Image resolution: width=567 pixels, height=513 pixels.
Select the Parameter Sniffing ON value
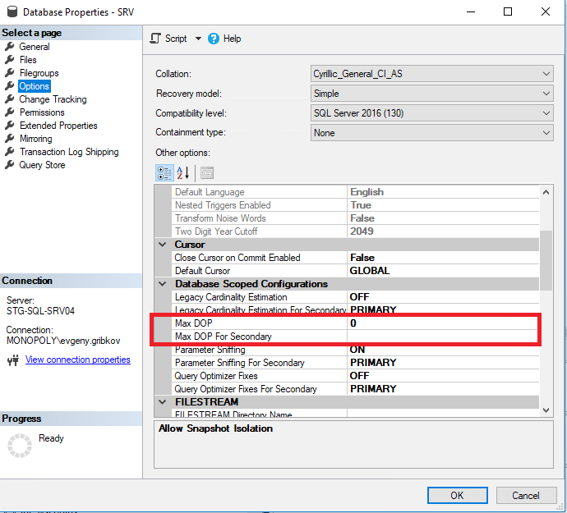pos(443,350)
